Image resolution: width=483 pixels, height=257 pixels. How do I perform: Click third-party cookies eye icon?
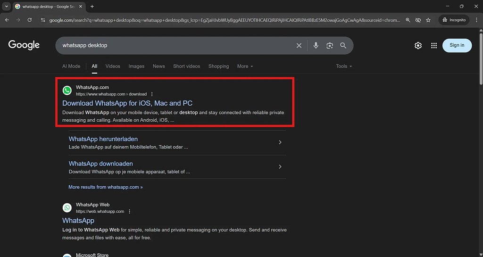pyautogui.click(x=418, y=20)
